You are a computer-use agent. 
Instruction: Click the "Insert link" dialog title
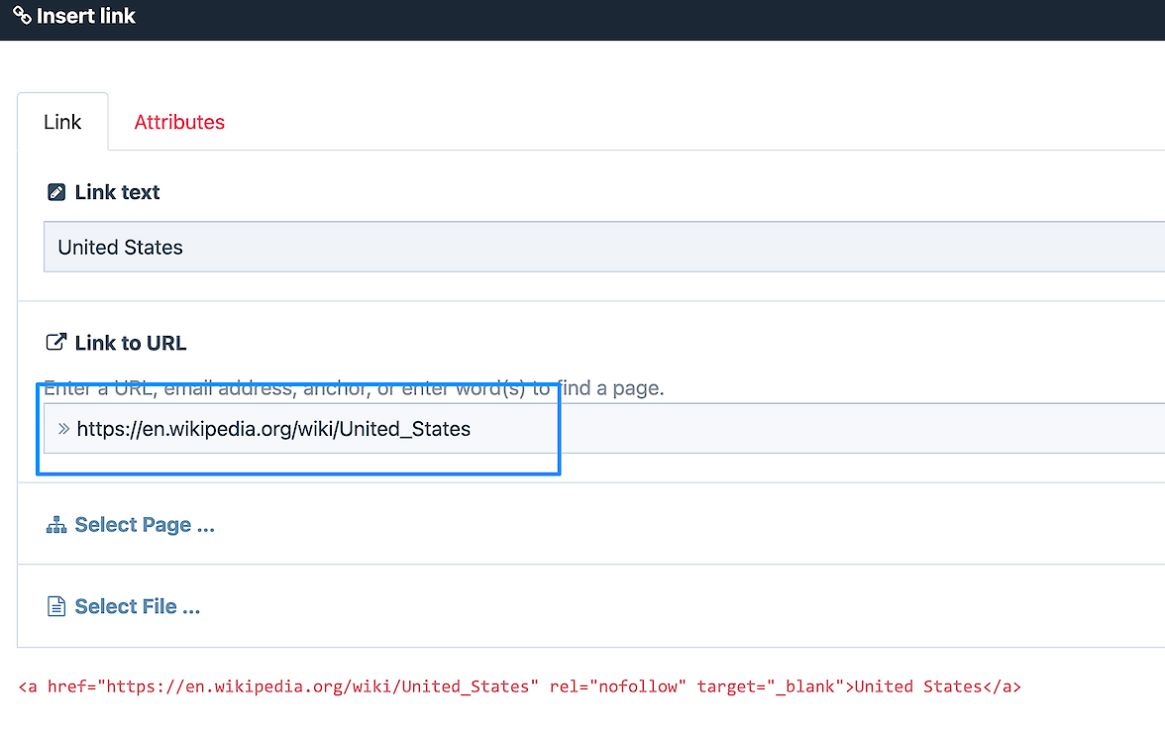[86, 17]
